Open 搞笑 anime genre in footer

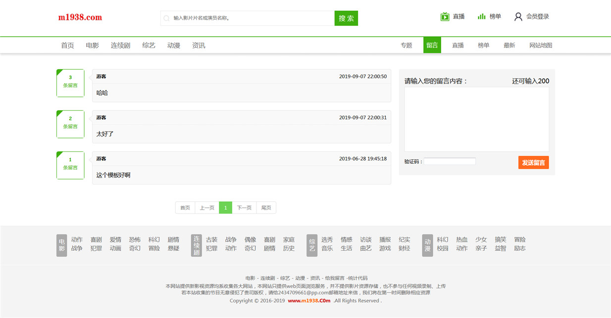coord(500,240)
